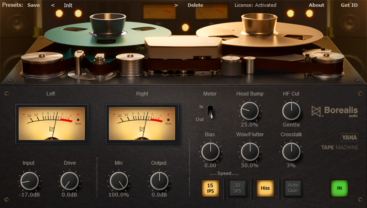Select 15 IPS tape speed
The image size is (367, 208).
point(210,188)
